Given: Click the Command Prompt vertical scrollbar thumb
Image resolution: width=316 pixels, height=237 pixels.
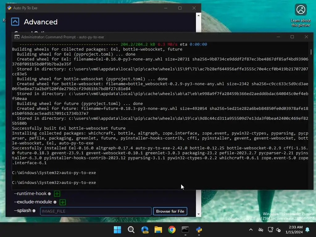Looking at the screenshot, I should point(311,52).
